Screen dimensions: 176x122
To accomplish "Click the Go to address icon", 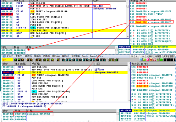I will pos(58,60).
